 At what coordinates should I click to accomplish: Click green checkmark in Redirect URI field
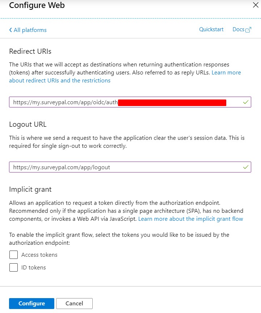(246, 102)
